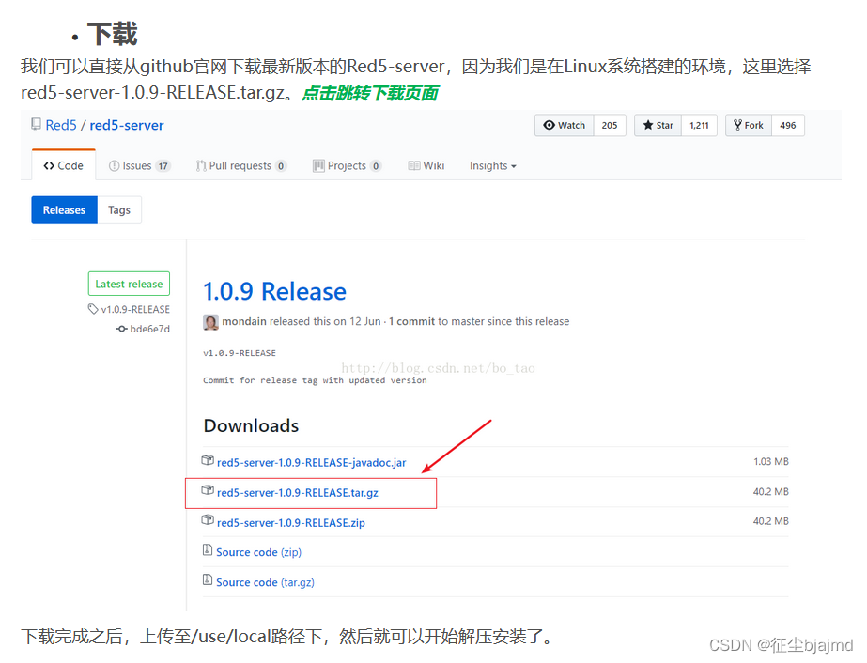This screenshot has height=663, width=867.
Task: Click the Downloads heading
Action: tap(251, 425)
